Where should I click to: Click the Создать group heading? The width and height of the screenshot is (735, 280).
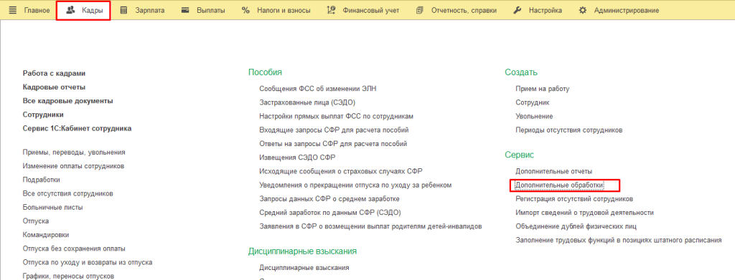point(521,72)
